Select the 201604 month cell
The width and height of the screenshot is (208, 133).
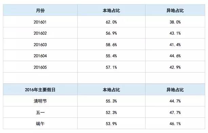[x=40, y=56]
